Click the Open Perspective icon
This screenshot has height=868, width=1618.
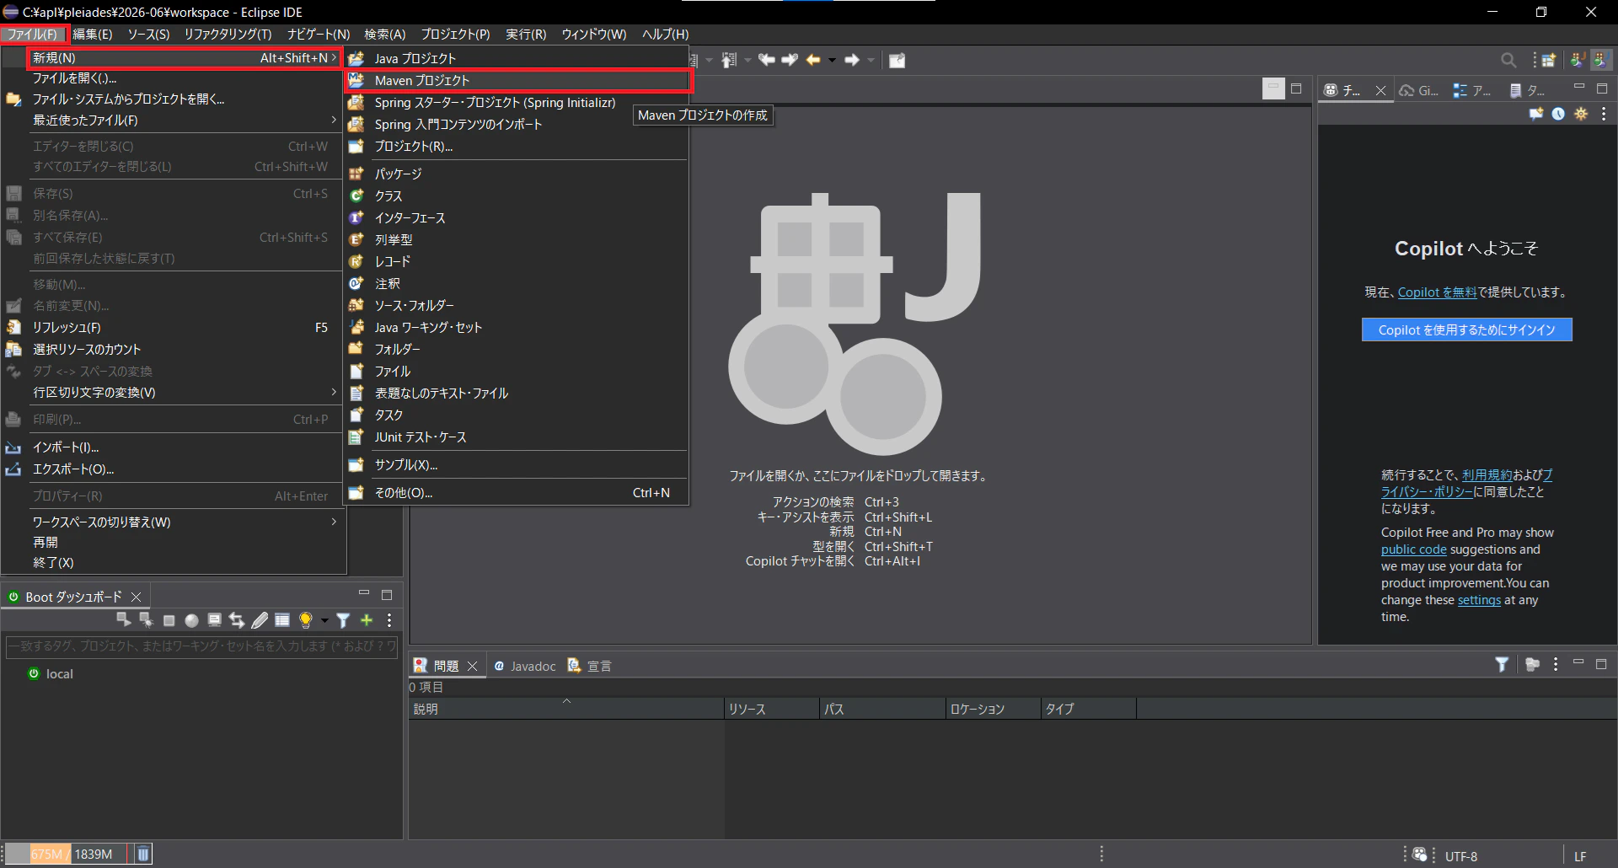pyautogui.click(x=1549, y=60)
